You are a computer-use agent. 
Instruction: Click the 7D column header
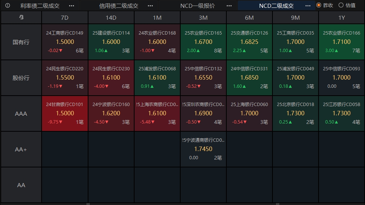click(x=65, y=17)
